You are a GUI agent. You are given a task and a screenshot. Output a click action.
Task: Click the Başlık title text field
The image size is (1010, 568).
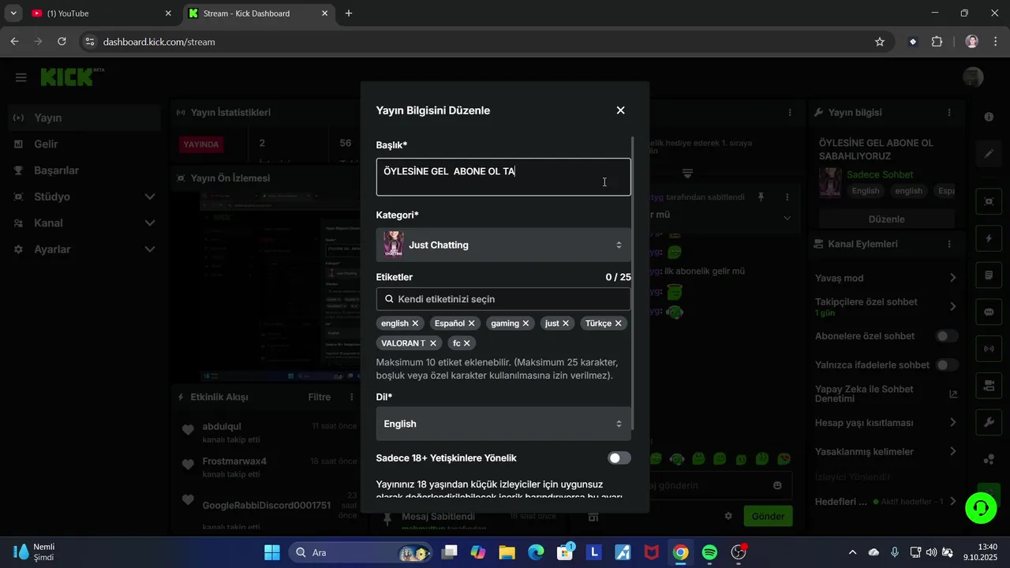tap(503, 177)
